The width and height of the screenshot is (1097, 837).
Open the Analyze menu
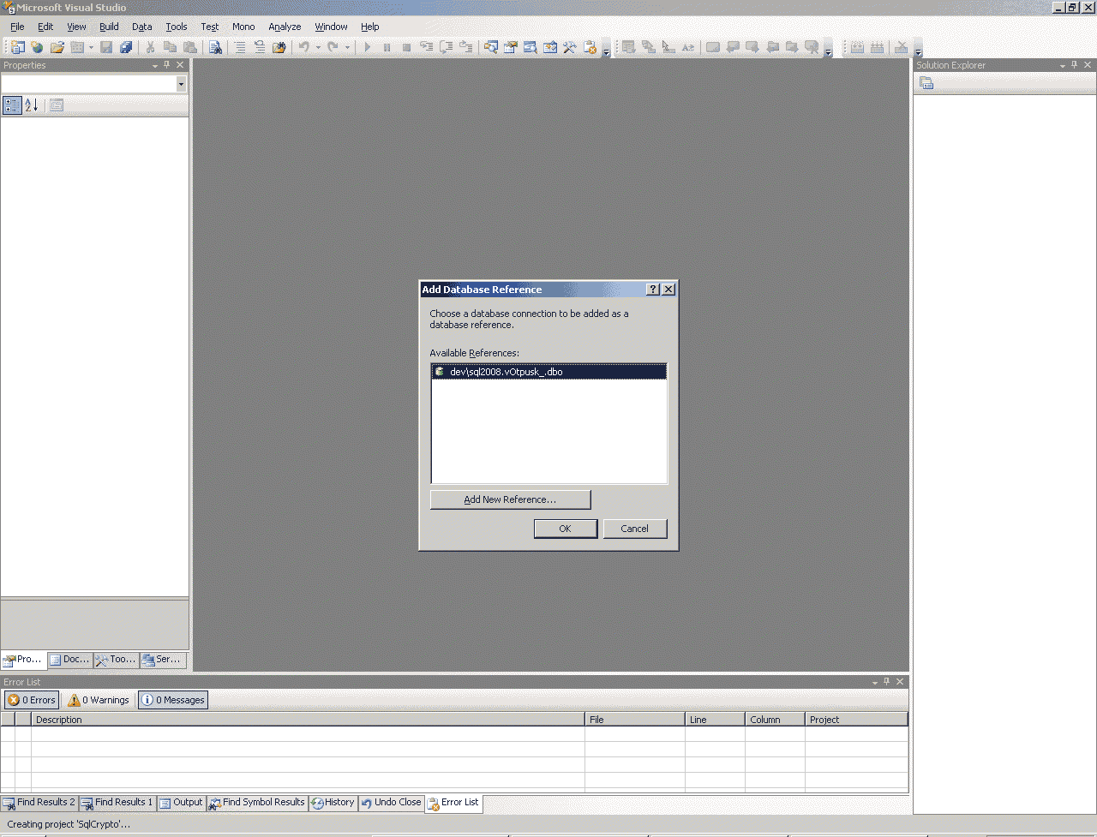(x=285, y=27)
